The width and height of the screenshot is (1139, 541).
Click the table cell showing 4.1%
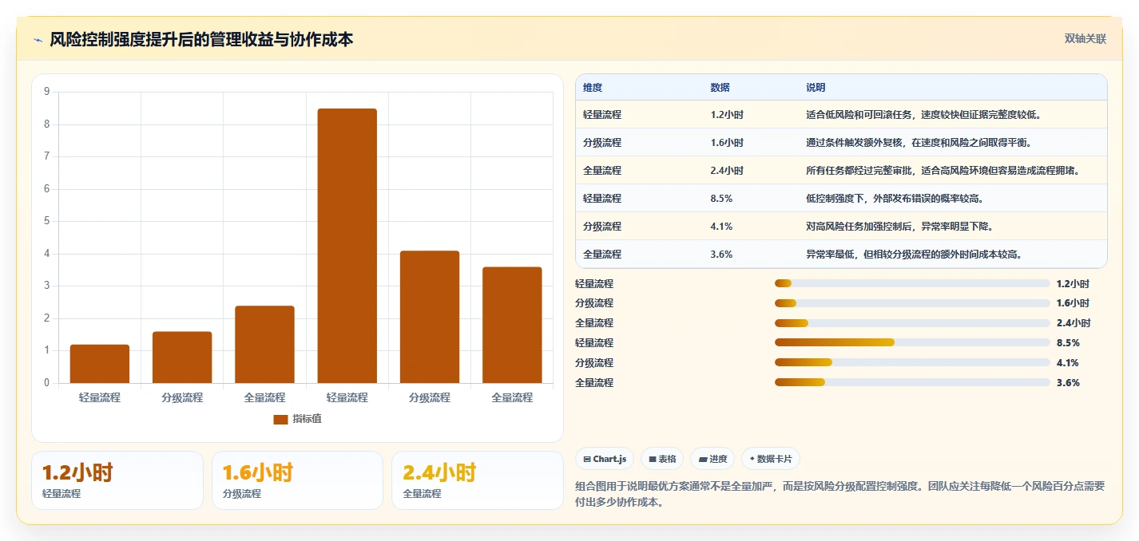coord(721,227)
